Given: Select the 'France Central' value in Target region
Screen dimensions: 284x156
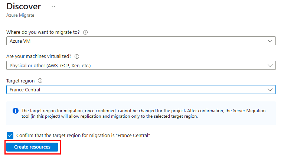Looking at the screenshot, I should click(25, 90).
